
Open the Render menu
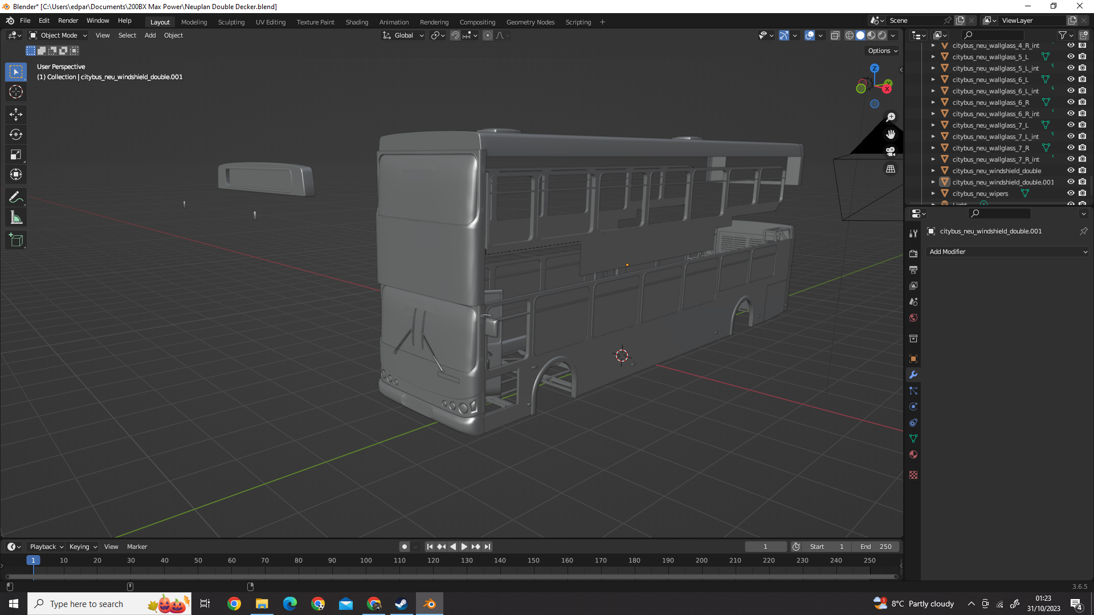(68, 20)
